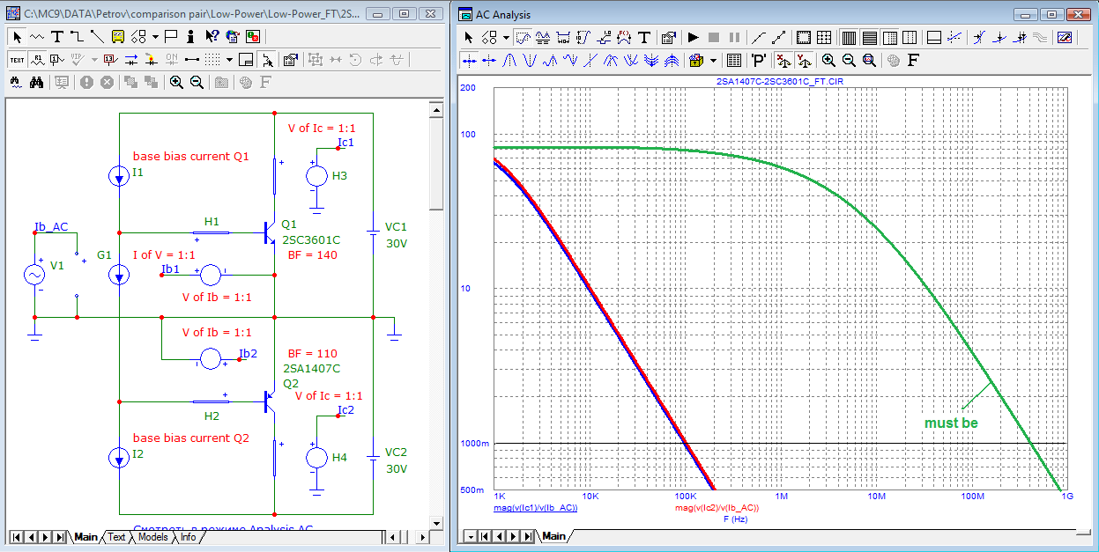The width and height of the screenshot is (1099, 552).
Task: Pick the Text mode T tool in schematic toolbar
Action: (x=56, y=37)
